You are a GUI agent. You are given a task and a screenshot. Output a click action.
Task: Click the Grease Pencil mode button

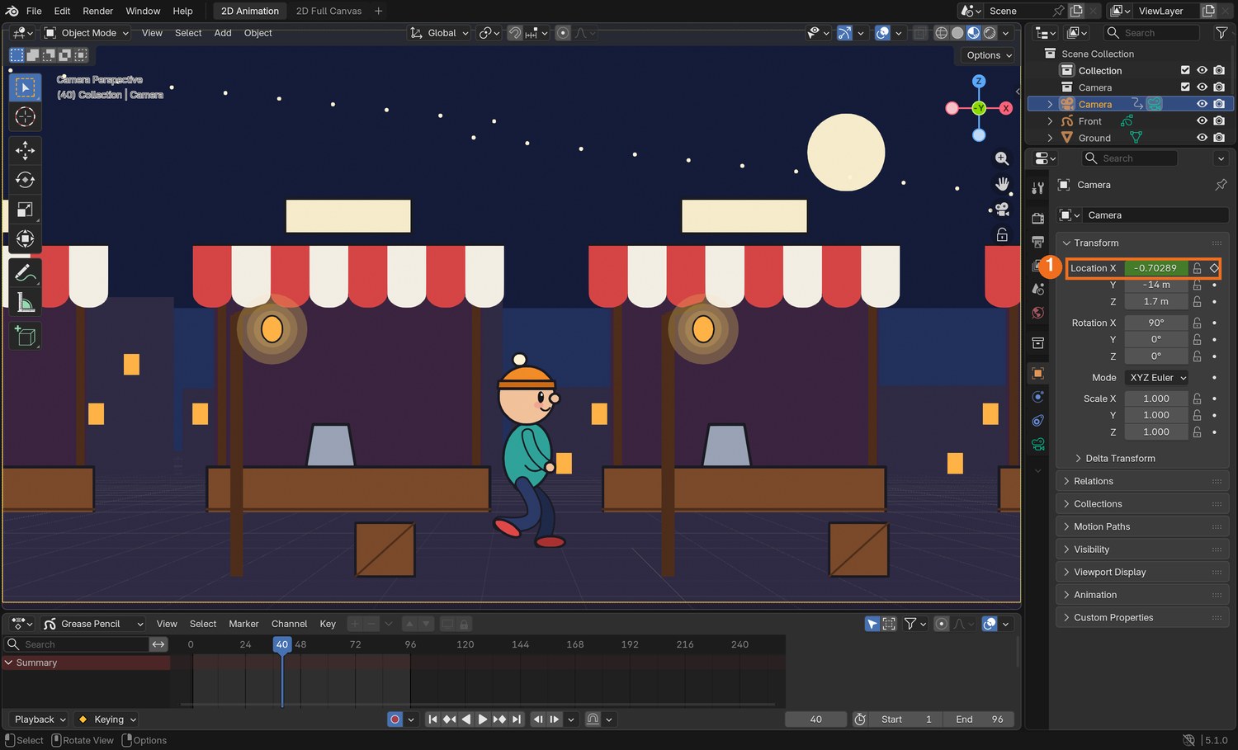point(93,624)
